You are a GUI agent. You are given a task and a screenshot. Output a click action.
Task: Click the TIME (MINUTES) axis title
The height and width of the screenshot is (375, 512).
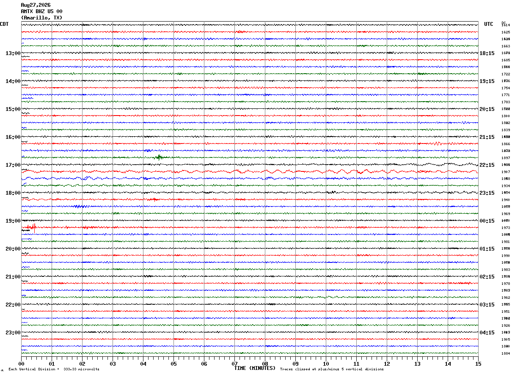coord(255,368)
